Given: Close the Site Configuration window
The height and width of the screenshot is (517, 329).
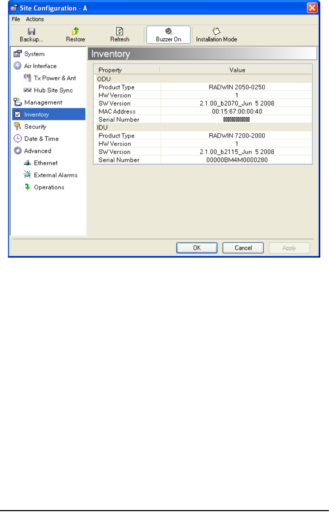Looking at the screenshot, I should (x=312, y=8).
